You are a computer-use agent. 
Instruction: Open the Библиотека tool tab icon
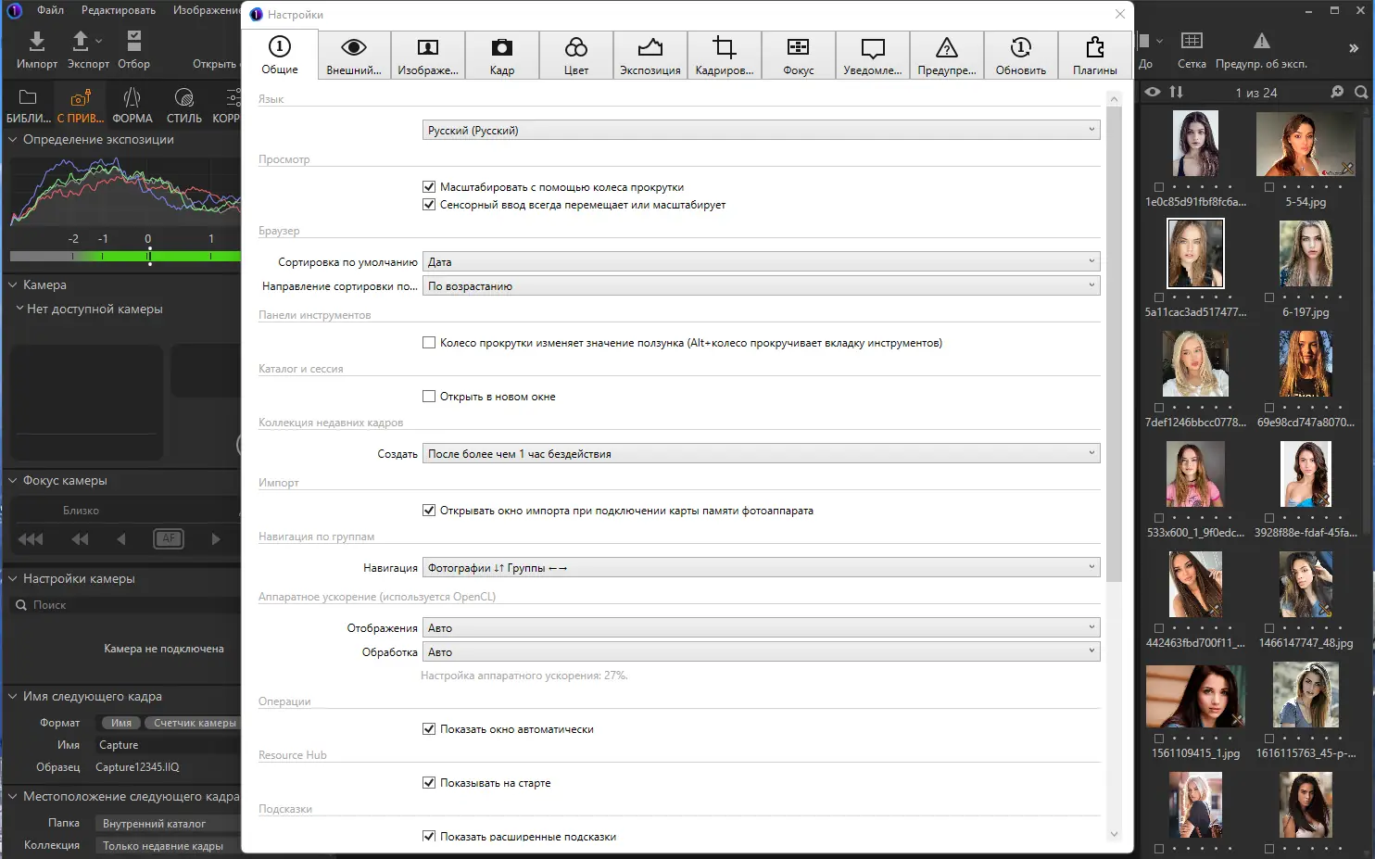coord(28,97)
